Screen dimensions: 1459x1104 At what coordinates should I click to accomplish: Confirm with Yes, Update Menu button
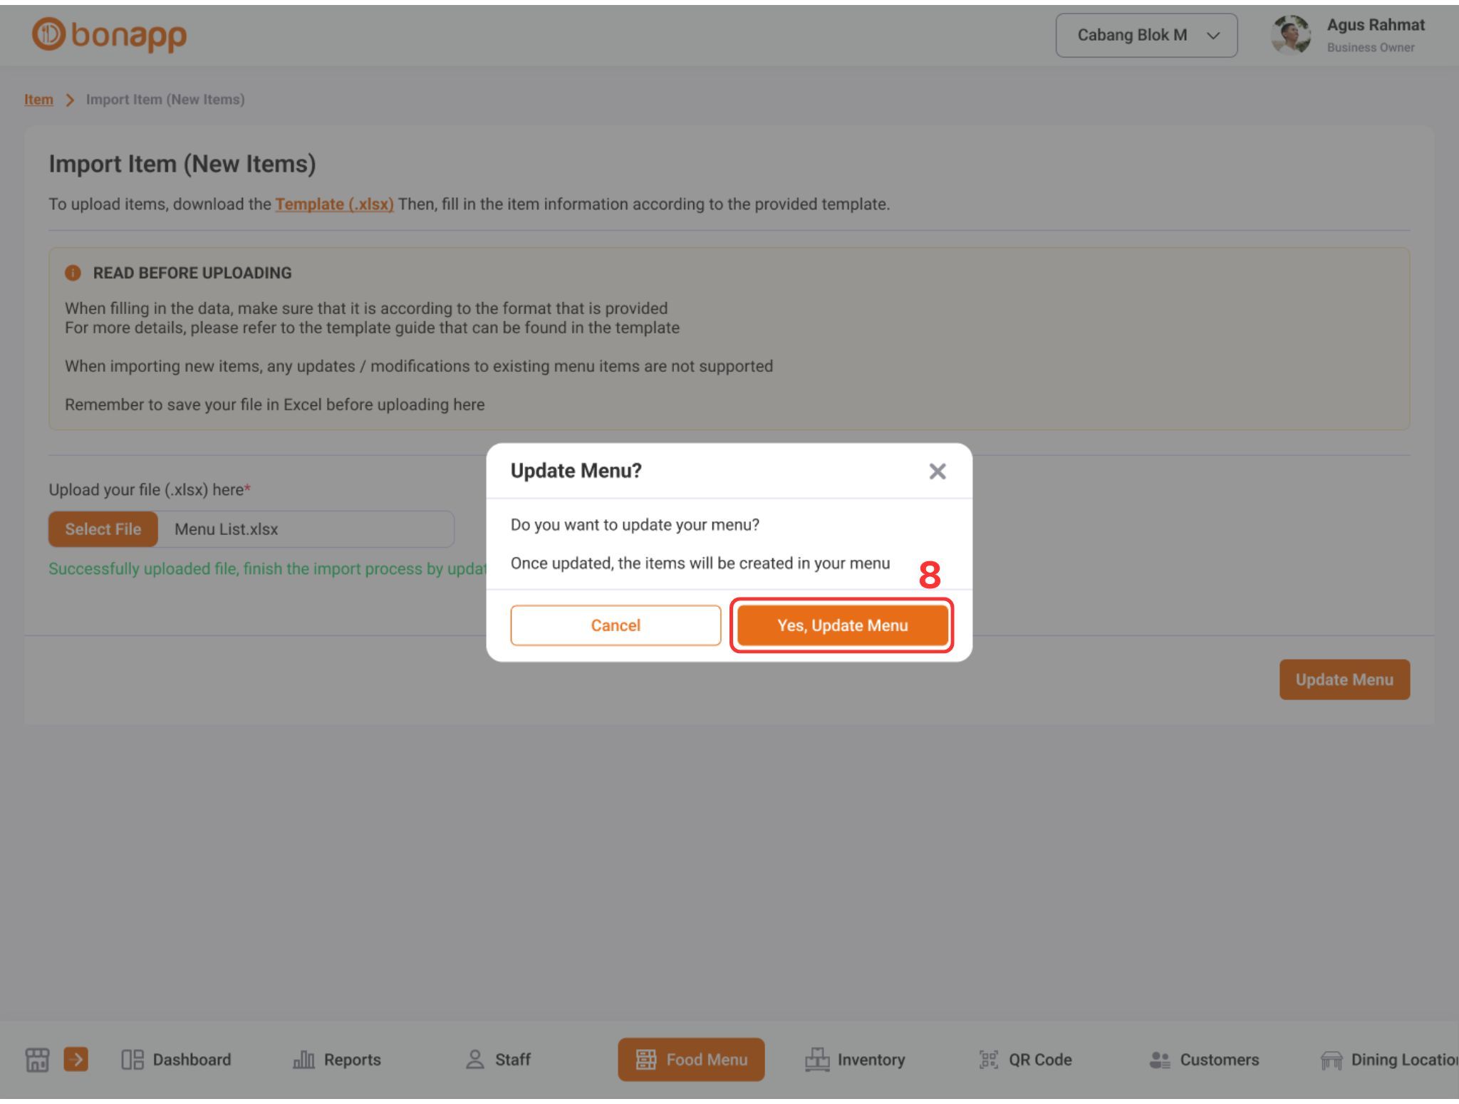pos(842,625)
